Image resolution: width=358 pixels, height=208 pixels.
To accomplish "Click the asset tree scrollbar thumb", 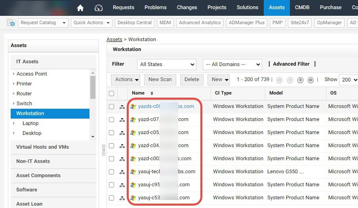I will click(x=93, y=87).
